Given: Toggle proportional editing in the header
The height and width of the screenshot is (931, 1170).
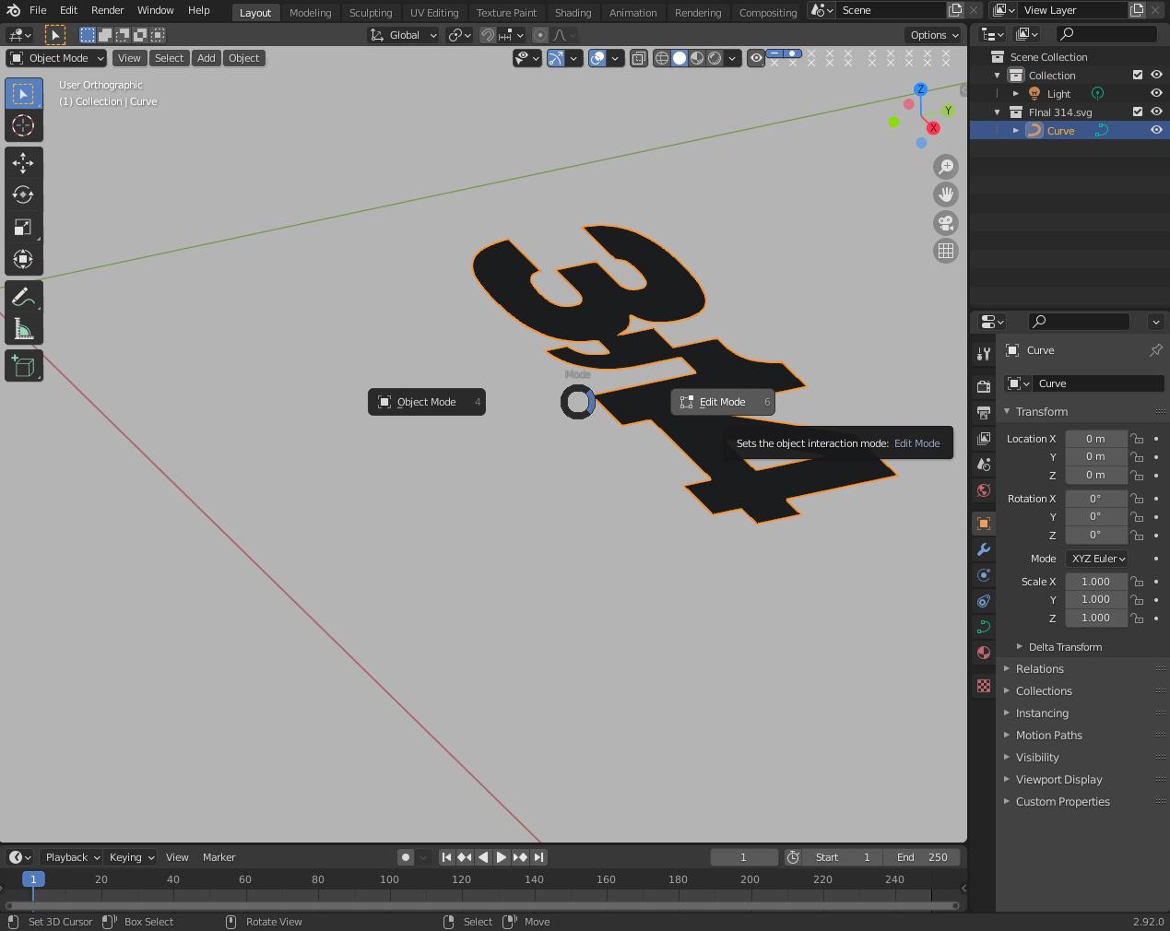Looking at the screenshot, I should coord(540,35).
